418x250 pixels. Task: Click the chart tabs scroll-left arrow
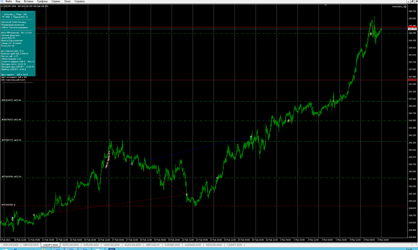click(x=412, y=245)
